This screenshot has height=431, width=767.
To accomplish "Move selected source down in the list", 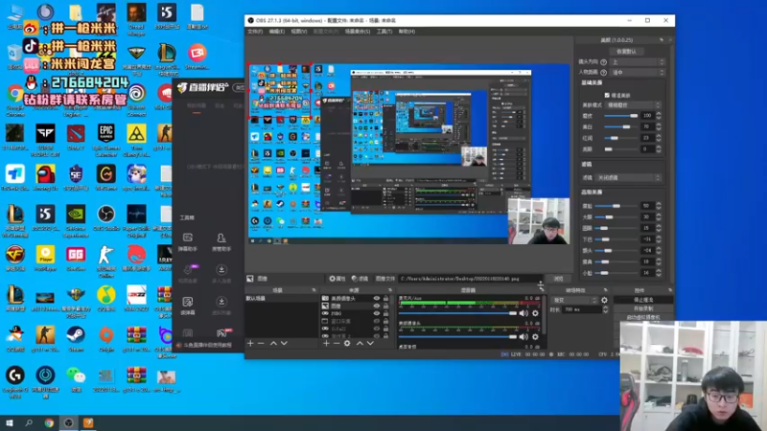I will click(370, 344).
